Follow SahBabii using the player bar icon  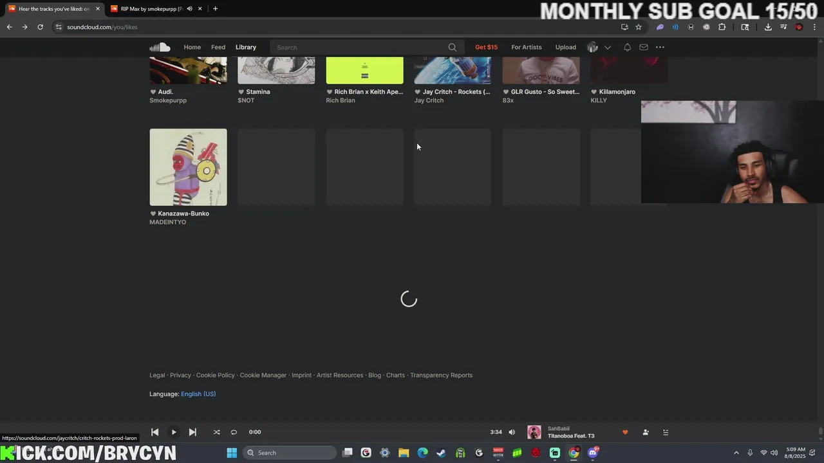point(646,432)
